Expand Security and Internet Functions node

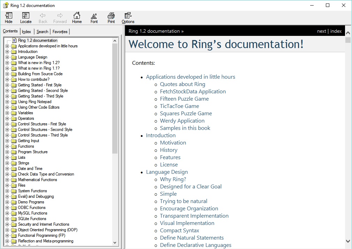click(7, 224)
